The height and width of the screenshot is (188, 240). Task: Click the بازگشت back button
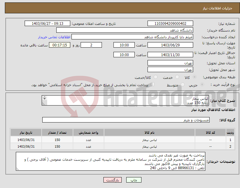pos(113,180)
